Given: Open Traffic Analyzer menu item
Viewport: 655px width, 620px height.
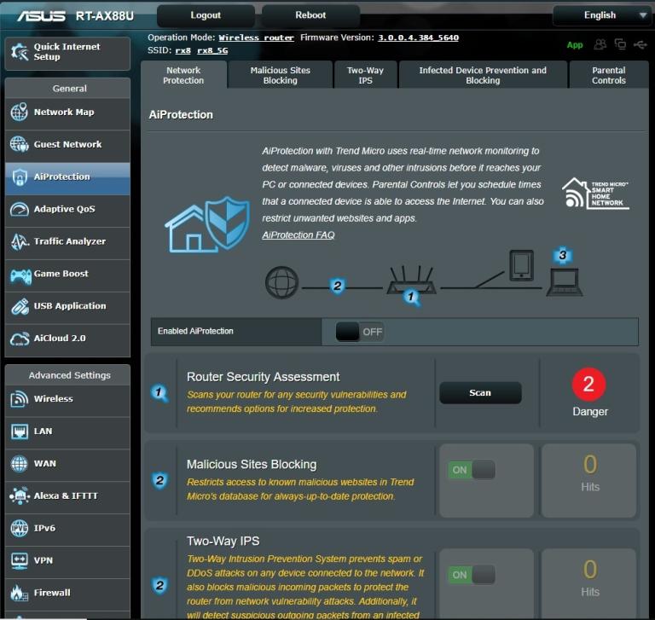Looking at the screenshot, I should click(x=67, y=241).
